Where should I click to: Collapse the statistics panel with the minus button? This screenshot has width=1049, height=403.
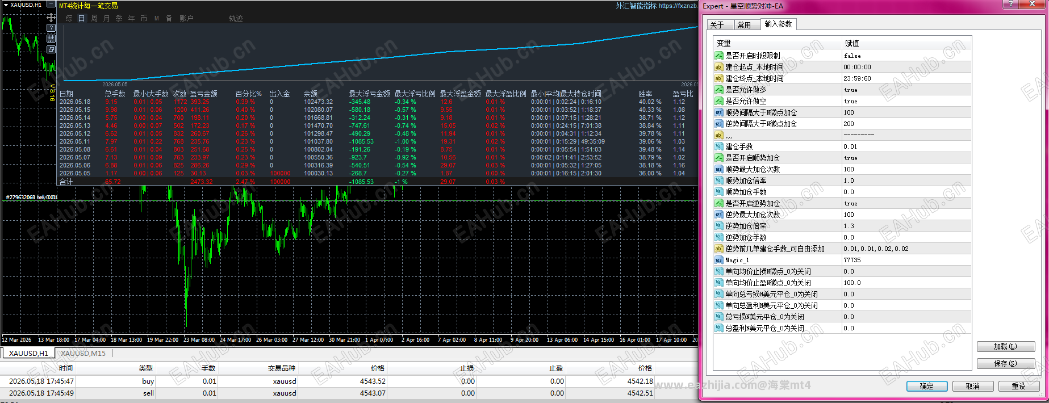[x=51, y=4]
